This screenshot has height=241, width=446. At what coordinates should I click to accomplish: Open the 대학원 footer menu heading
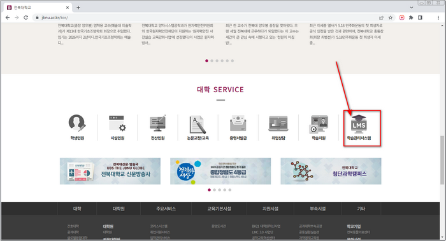tap(119, 209)
